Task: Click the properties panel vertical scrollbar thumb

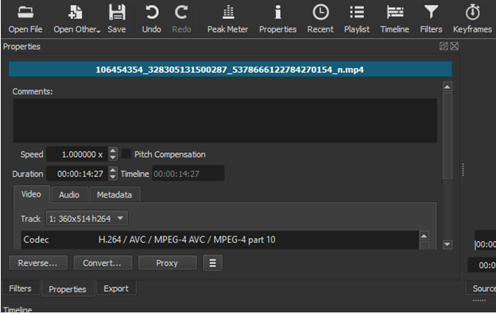Action: pos(448,136)
